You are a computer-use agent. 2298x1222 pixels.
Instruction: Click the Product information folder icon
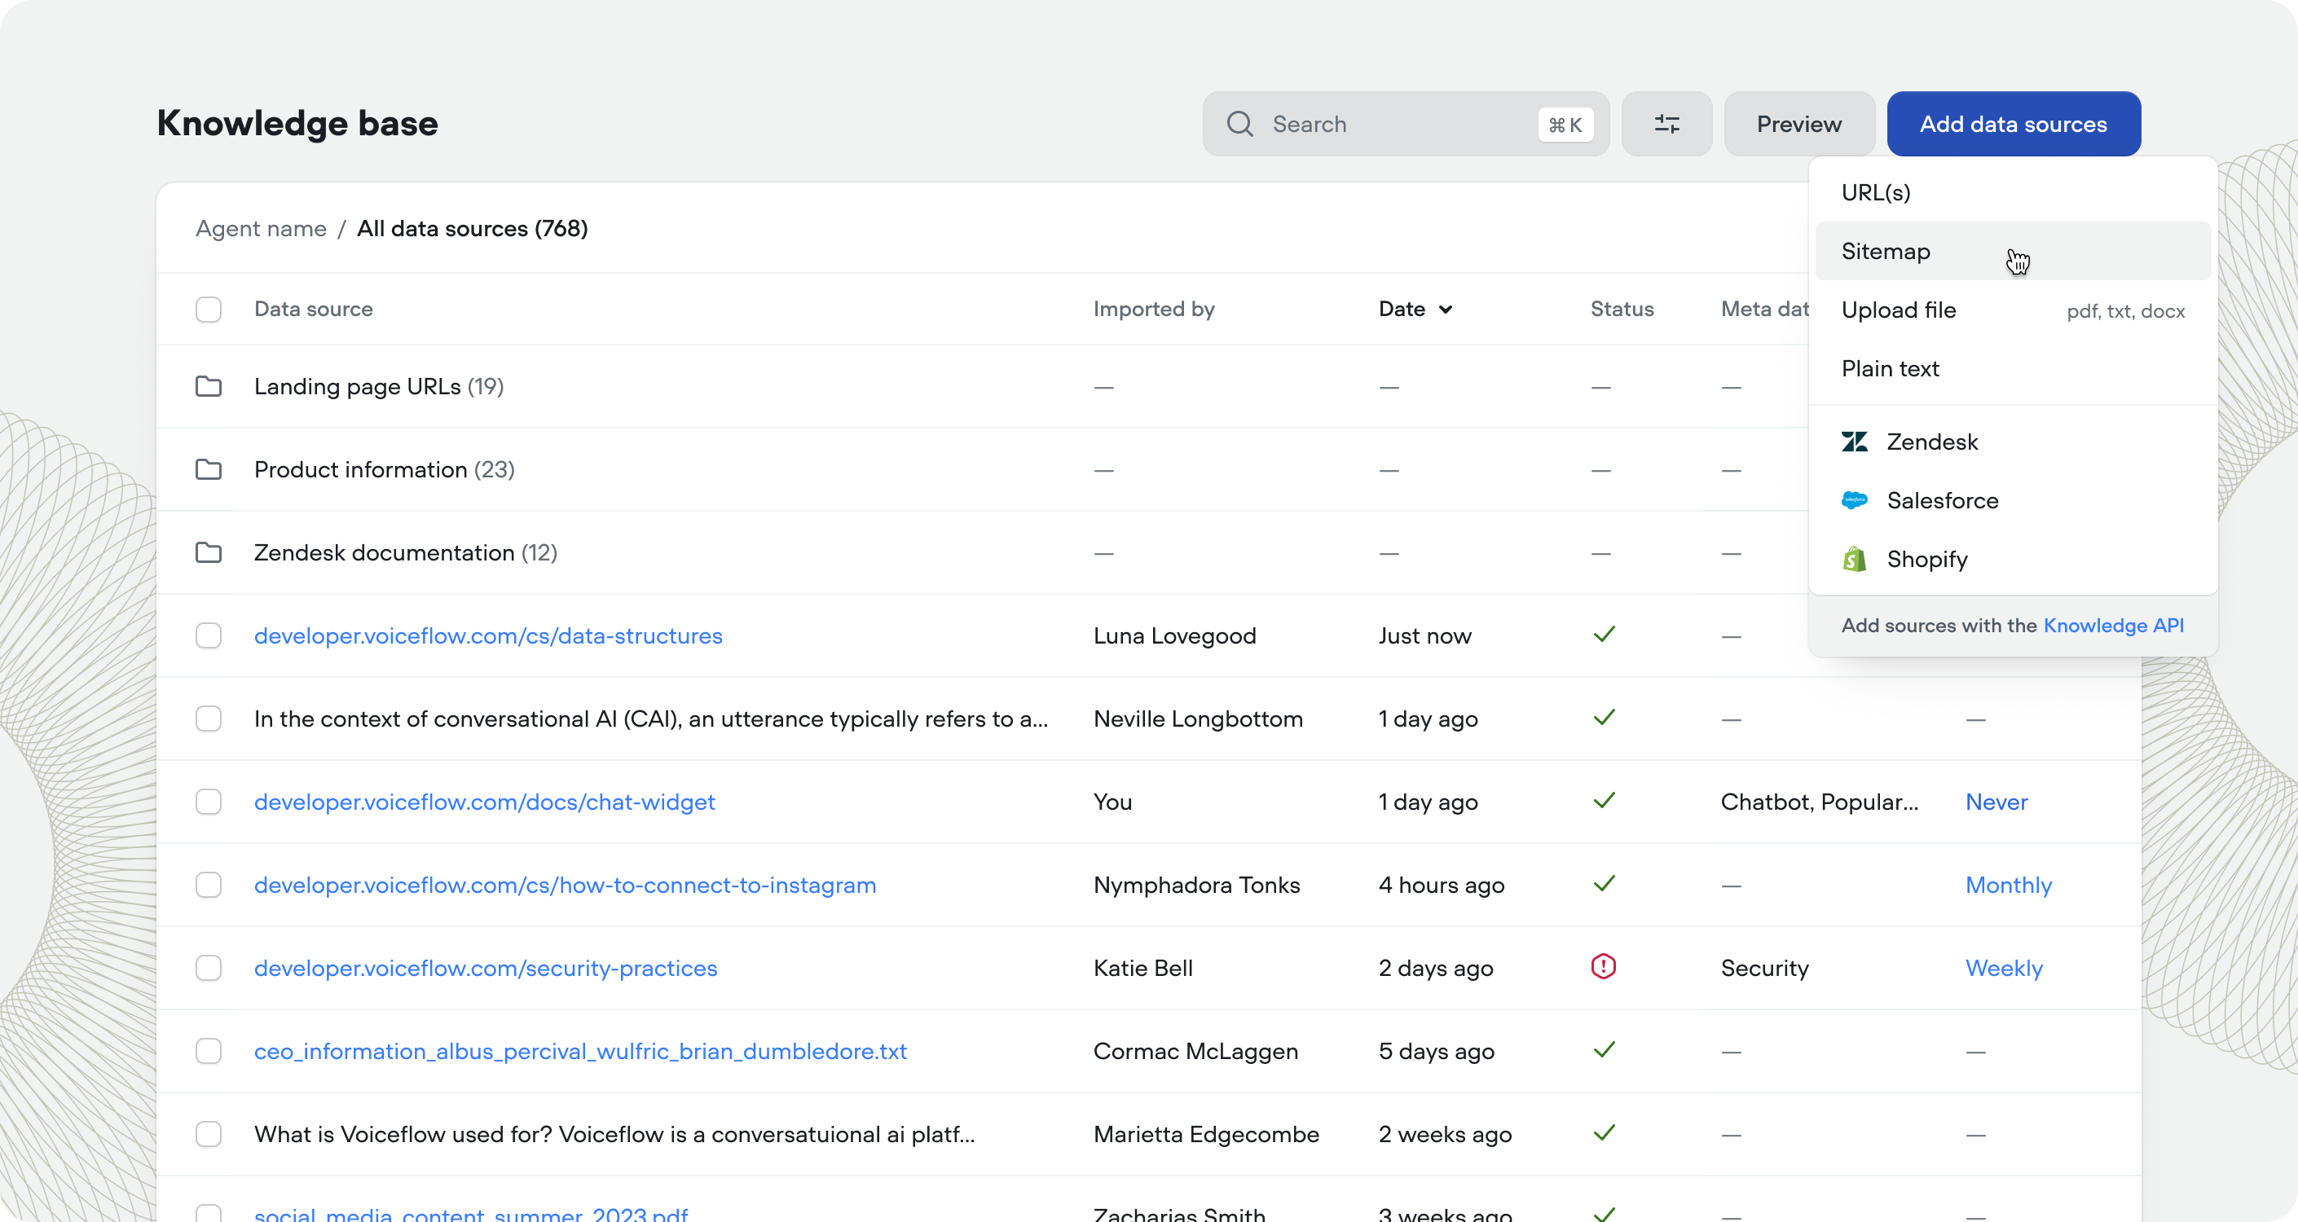(209, 468)
